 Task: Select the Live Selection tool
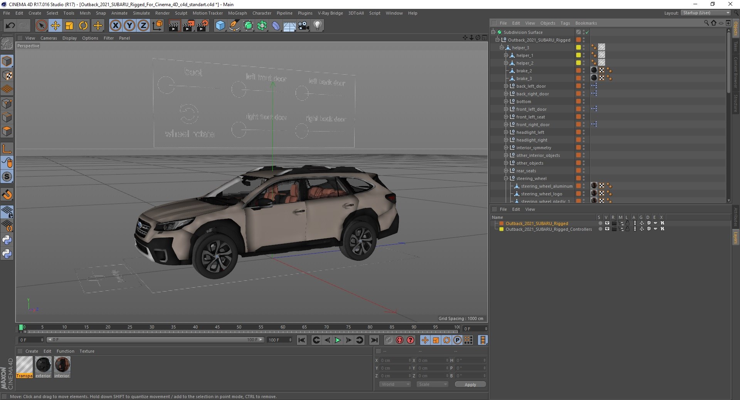tap(41, 26)
